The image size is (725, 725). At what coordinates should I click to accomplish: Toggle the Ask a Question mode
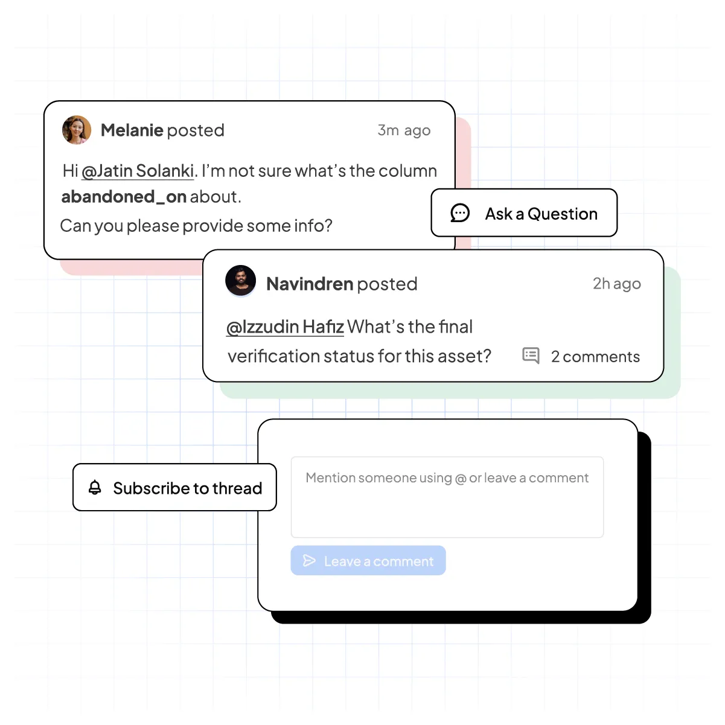tap(523, 213)
